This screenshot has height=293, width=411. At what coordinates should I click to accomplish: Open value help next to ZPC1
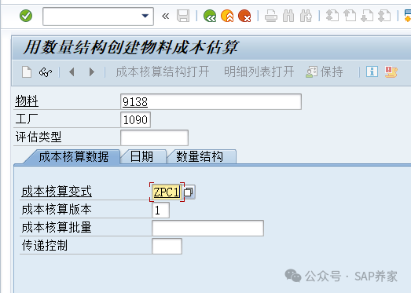pos(189,192)
